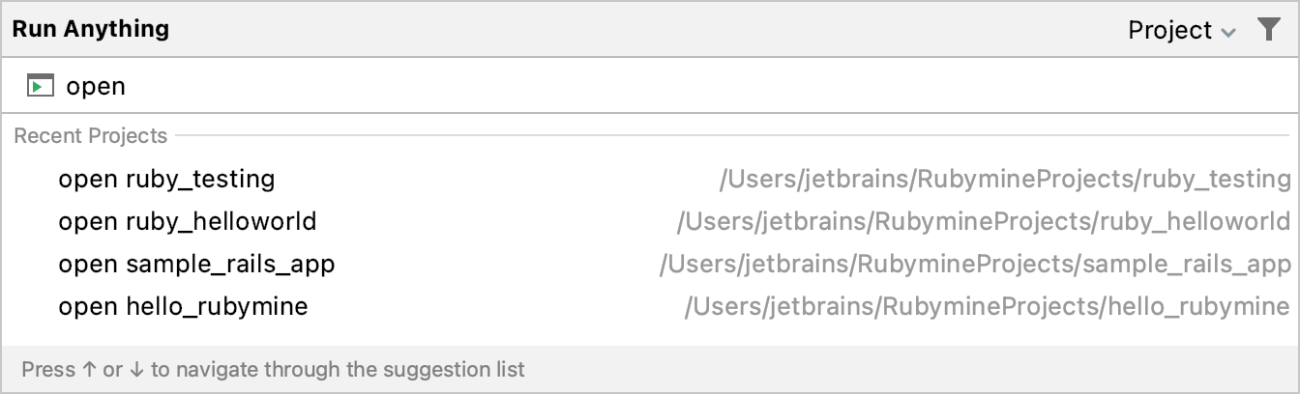This screenshot has width=1300, height=394.
Task: Click the hello_rubymine project path
Action: click(x=987, y=307)
